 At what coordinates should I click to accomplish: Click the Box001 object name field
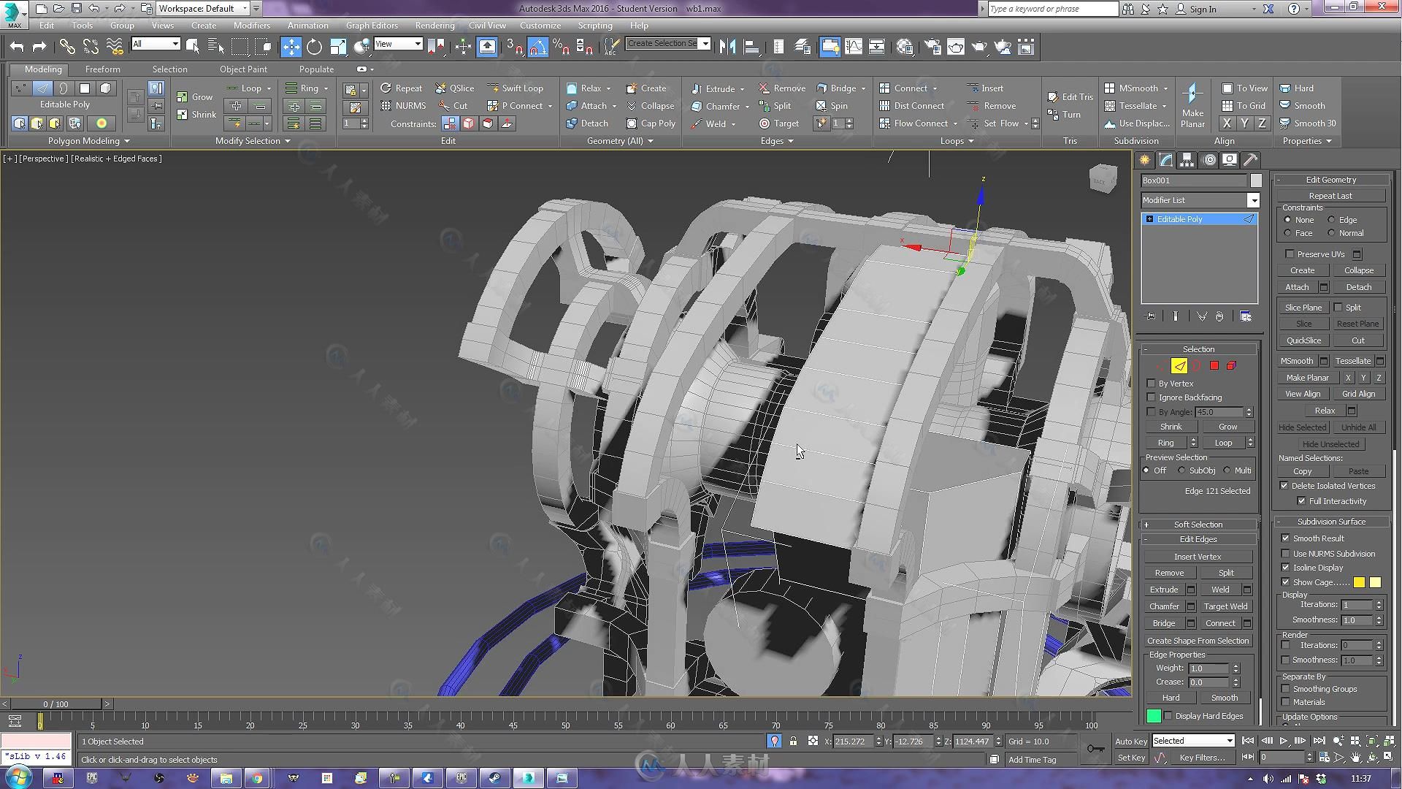(x=1194, y=180)
